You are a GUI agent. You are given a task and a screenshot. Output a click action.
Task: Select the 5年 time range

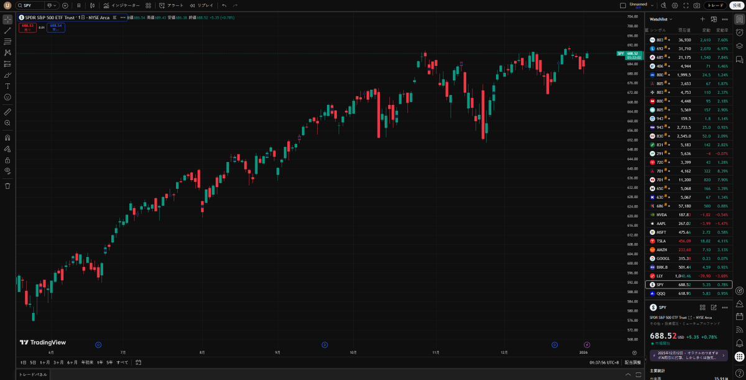[109, 362]
